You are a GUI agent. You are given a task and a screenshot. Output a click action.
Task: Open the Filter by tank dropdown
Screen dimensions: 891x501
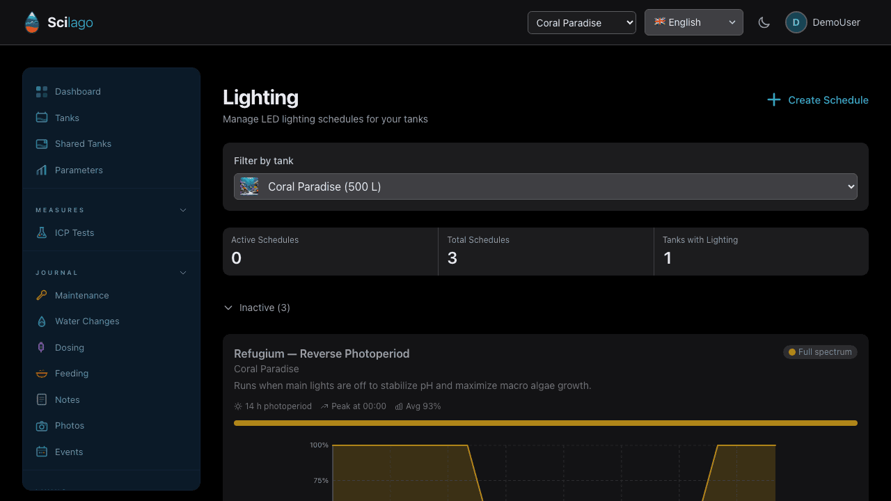[x=546, y=186]
